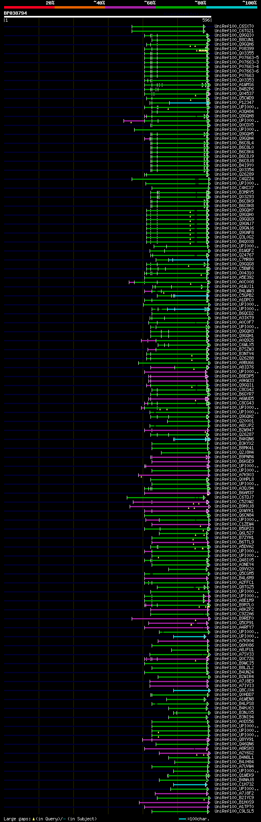261x822 pixels.
Task: Click the UniRef100_P07663-5 isoform label
Action: [237, 58]
